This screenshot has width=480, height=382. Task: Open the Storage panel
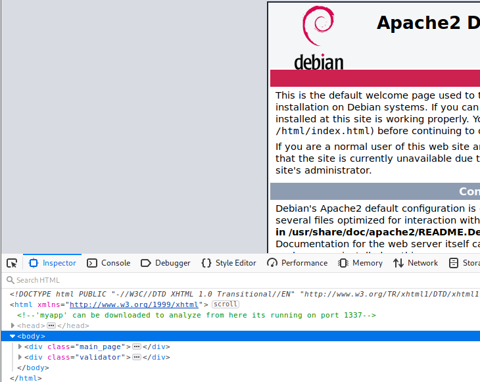click(464, 263)
